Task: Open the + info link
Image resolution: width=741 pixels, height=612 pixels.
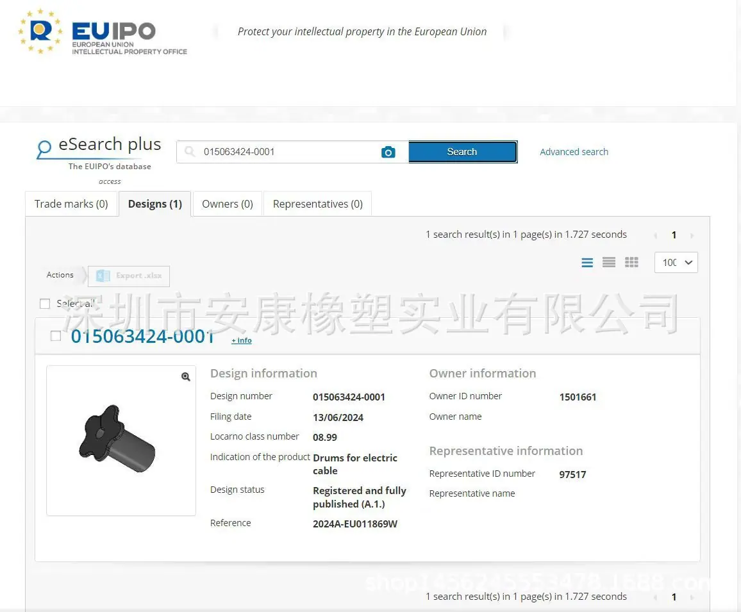Action: pos(242,340)
